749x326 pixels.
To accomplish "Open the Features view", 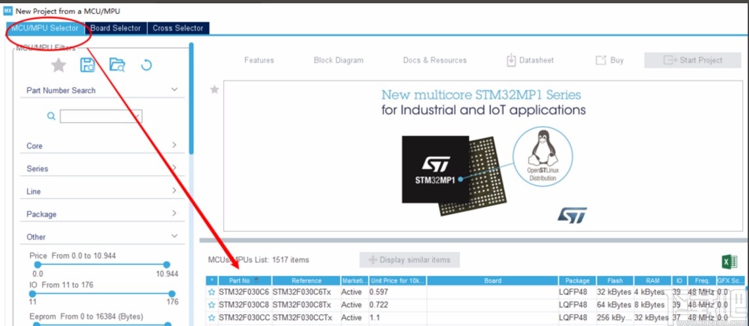I will coord(260,60).
